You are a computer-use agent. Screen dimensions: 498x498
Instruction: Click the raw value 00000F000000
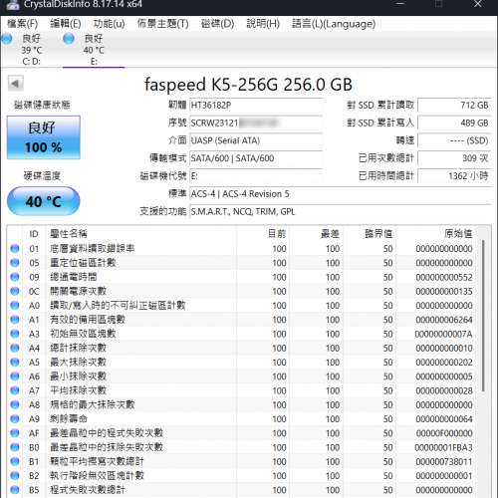point(444,433)
